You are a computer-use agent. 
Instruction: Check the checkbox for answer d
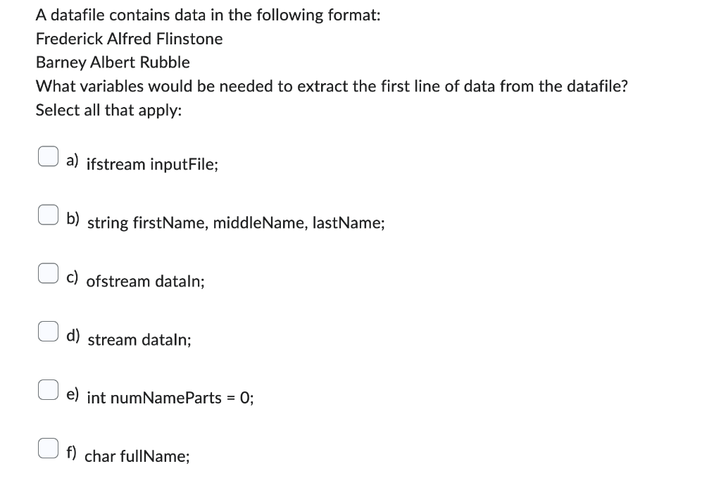[x=48, y=331]
